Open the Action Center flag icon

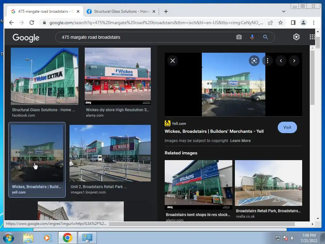click(285, 238)
